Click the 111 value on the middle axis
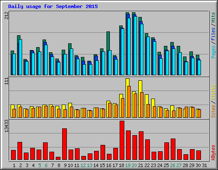The height and width of the screenshot is (170, 218). 6,81
